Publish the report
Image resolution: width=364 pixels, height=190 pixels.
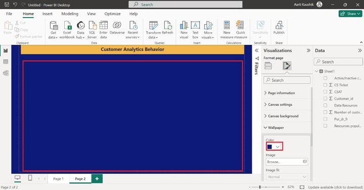click(279, 28)
